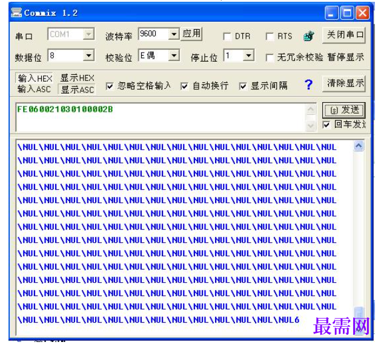Click the receive area's scroll up arrow
The height and width of the screenshot is (345, 381).
point(359,146)
